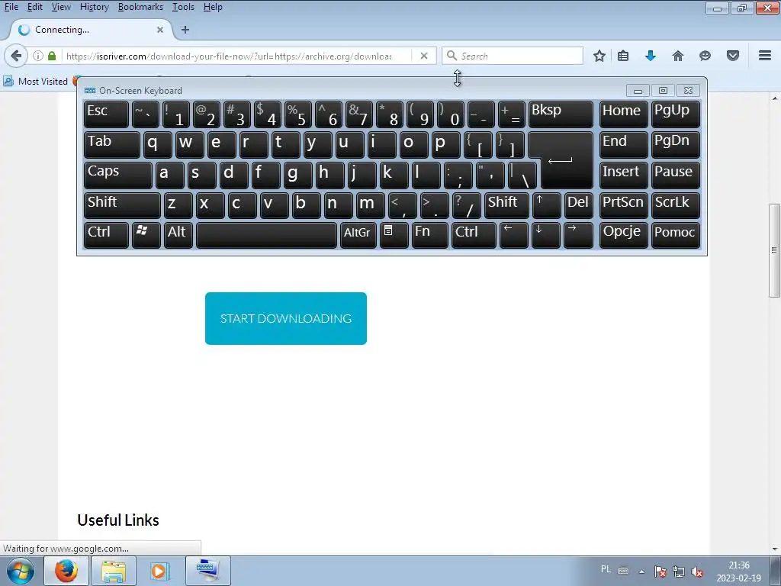Hit the PrtScn key on on-screen keyboard
The height and width of the screenshot is (586, 781).
(x=624, y=205)
